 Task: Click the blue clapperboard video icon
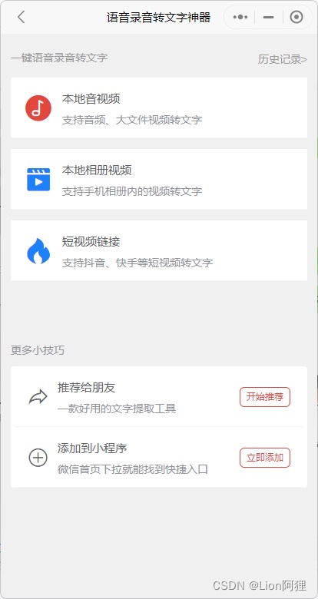click(x=38, y=179)
